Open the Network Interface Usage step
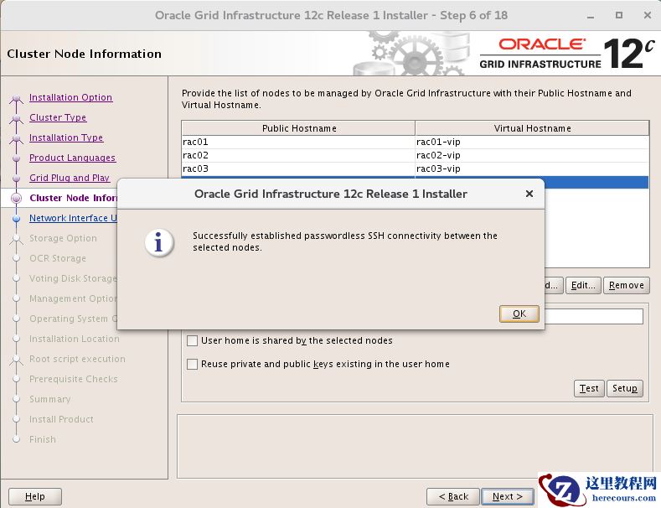This screenshot has width=661, height=508. (x=73, y=218)
